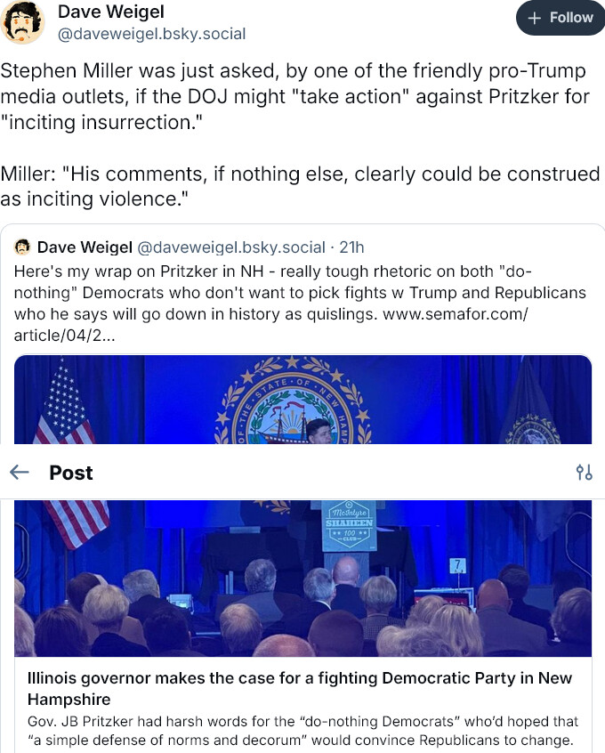The height and width of the screenshot is (753, 605).
Task: Open the Illinois governor article headline
Action: (300, 688)
